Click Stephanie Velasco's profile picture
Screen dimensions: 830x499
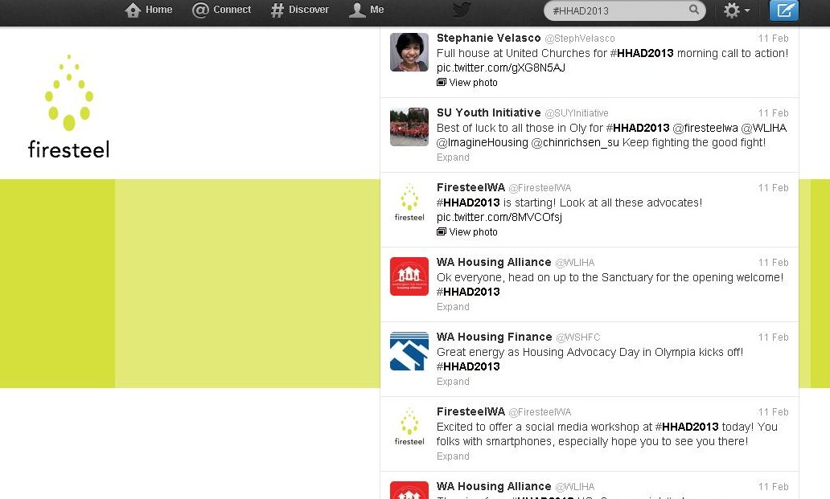click(409, 52)
